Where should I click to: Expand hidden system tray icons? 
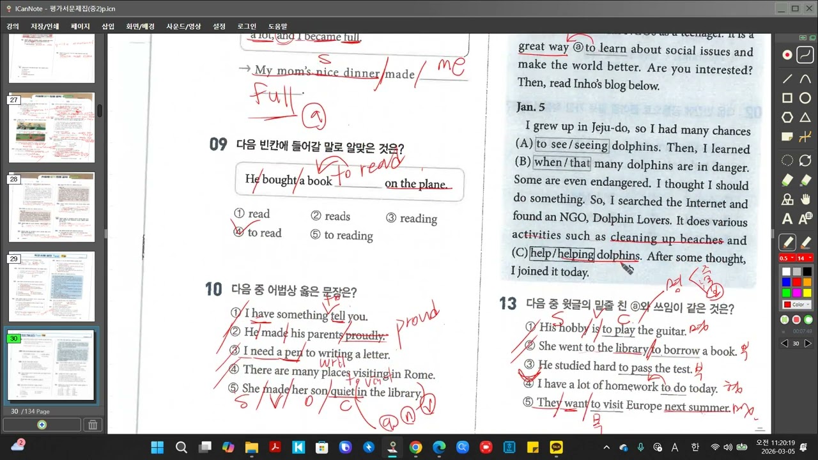coord(606,447)
